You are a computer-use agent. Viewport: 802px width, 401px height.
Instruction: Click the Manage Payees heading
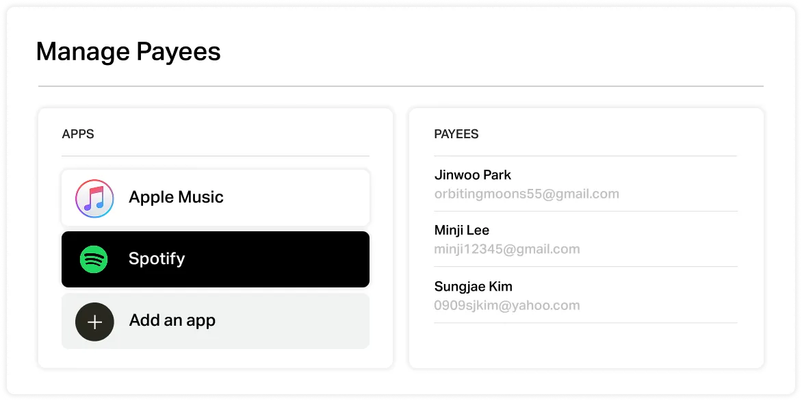128,52
